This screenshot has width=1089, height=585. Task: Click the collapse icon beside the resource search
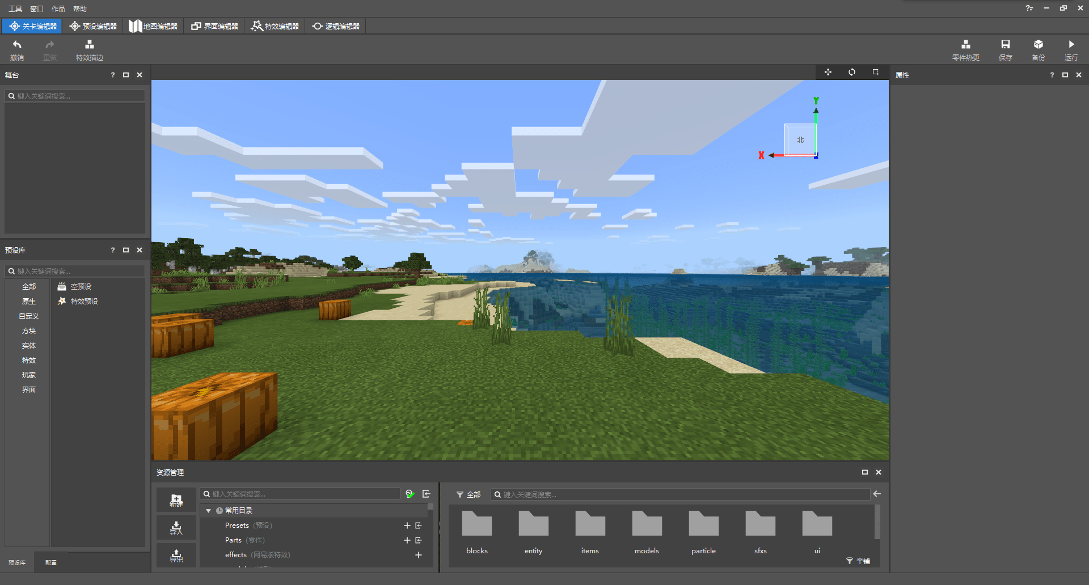pos(427,494)
